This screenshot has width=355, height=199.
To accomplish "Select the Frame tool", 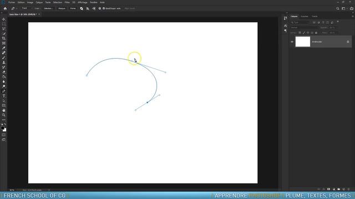I will pyautogui.click(x=4, y=43).
